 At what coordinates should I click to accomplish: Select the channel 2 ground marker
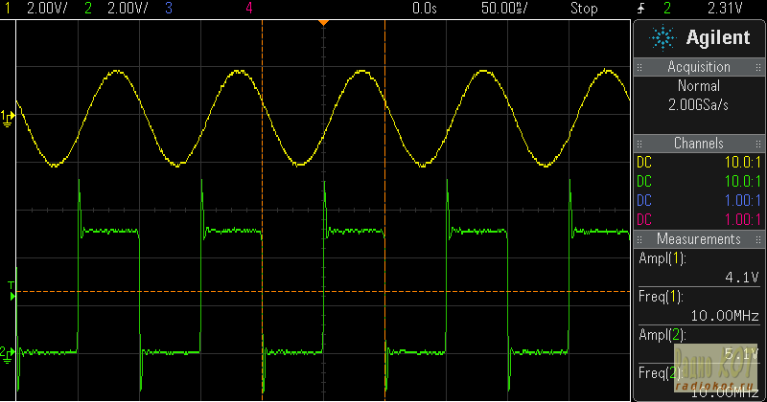(x=8, y=353)
